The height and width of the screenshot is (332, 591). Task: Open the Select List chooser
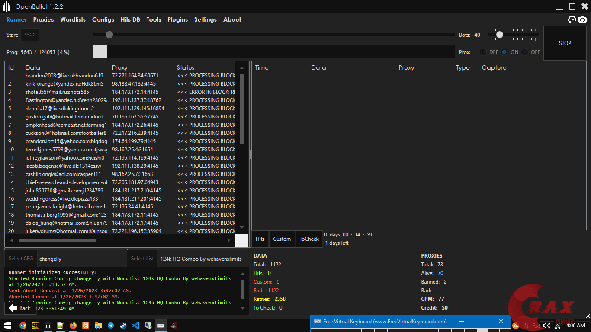142,259
